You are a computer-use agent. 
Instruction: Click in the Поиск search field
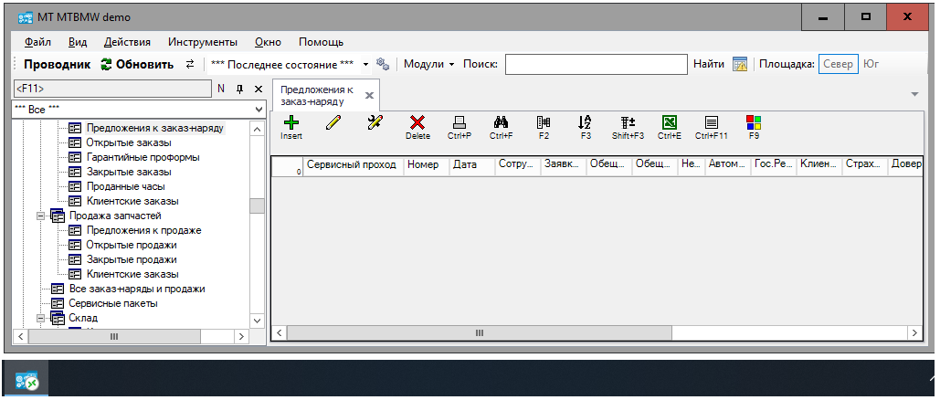(x=596, y=64)
